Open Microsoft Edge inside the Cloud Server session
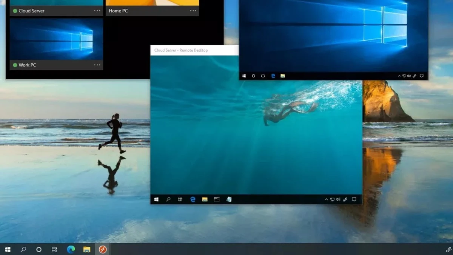Screen dimensions: 453x255 coord(193,199)
